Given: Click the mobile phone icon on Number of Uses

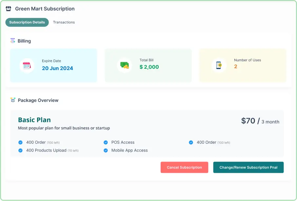Looking at the screenshot, I should (219, 65).
